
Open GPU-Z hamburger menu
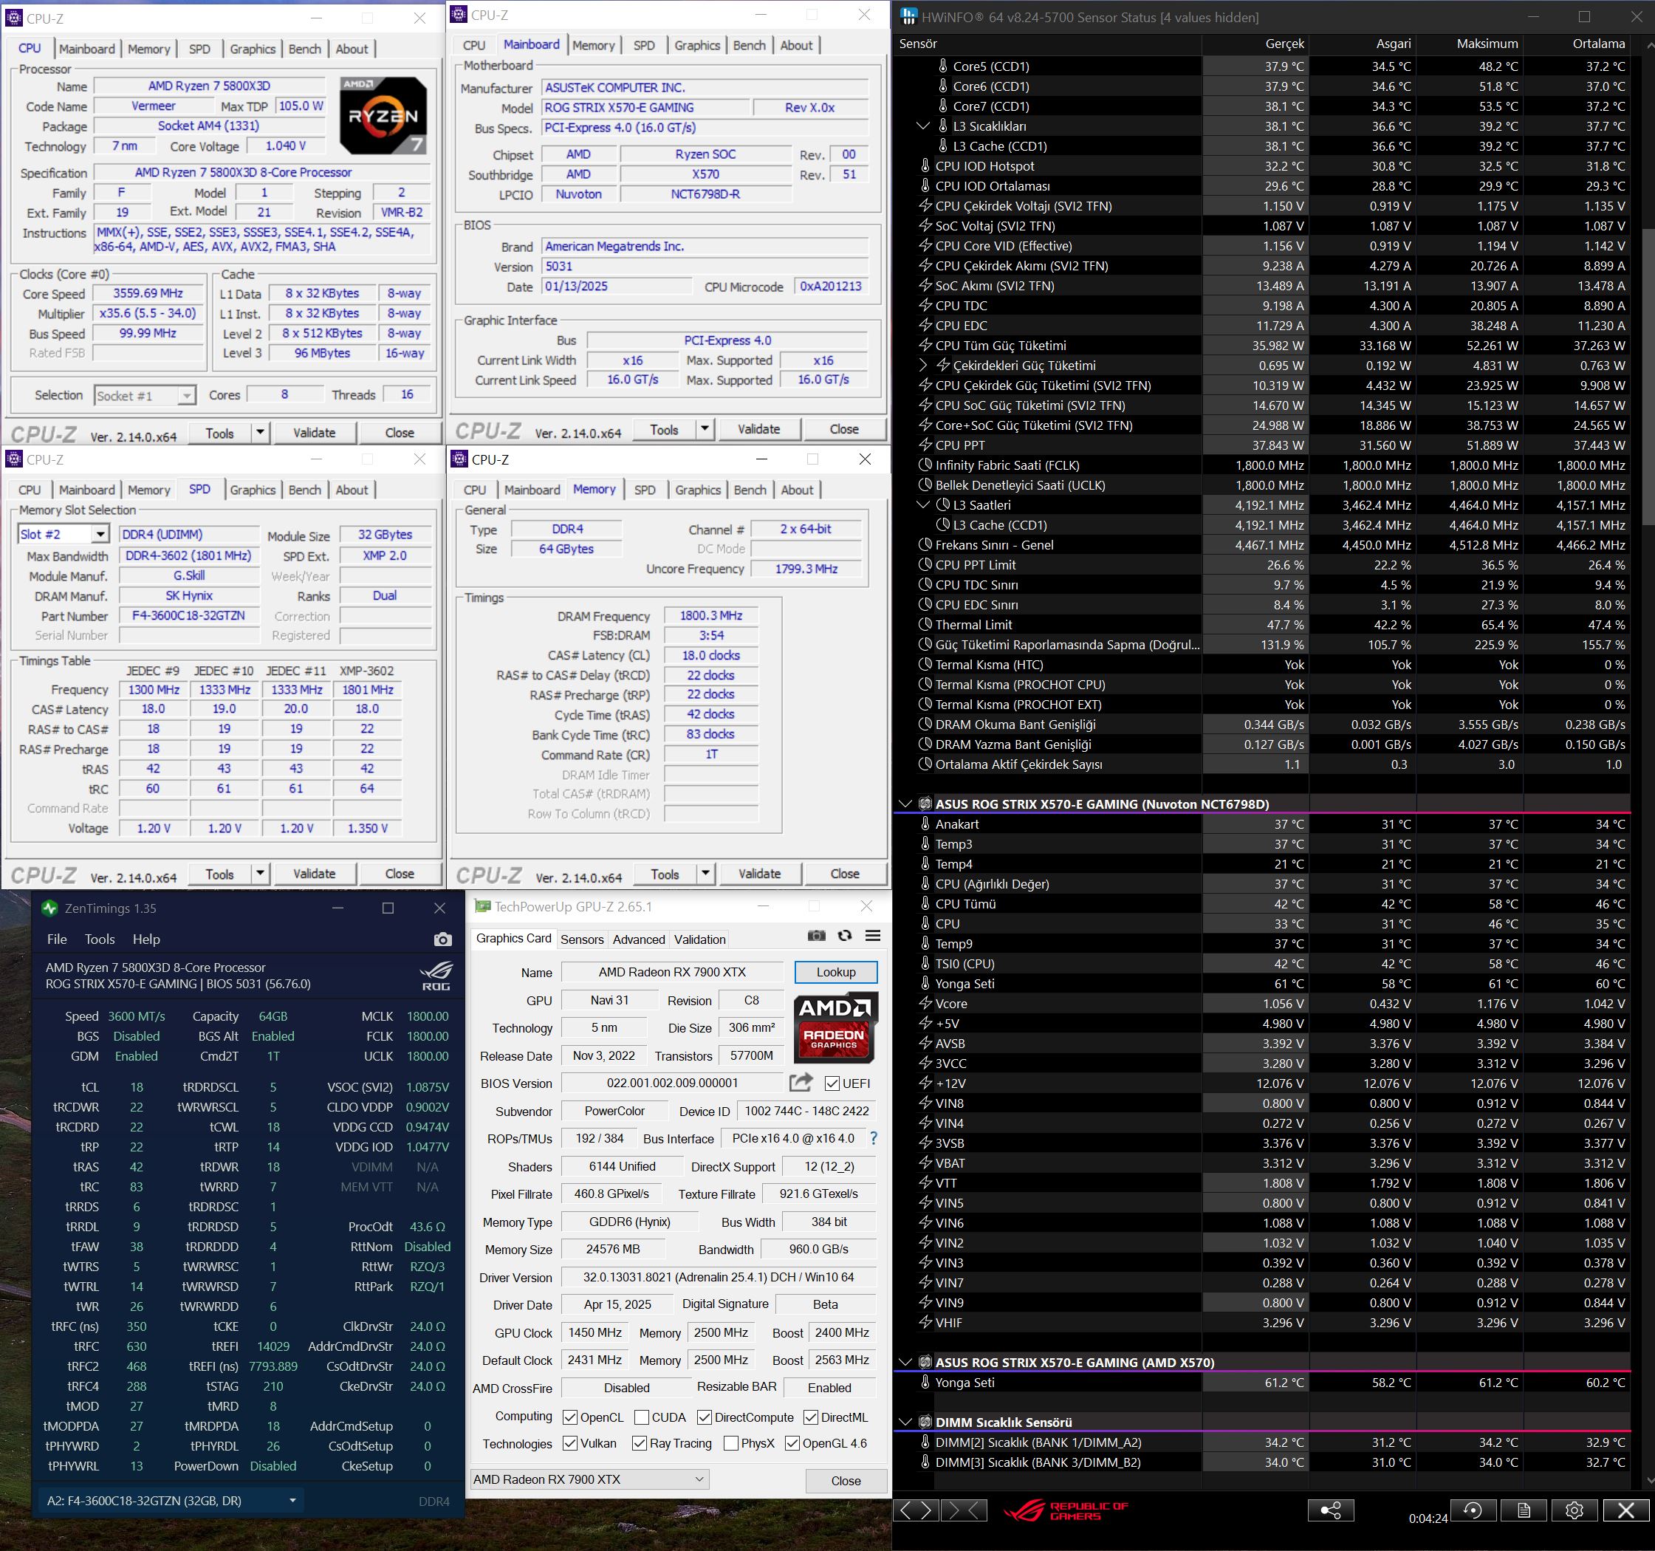(872, 936)
